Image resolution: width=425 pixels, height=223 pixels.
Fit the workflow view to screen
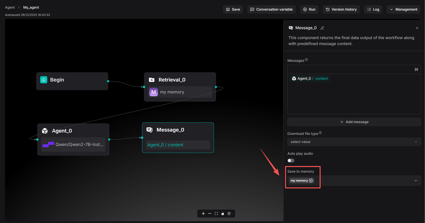coord(216,214)
